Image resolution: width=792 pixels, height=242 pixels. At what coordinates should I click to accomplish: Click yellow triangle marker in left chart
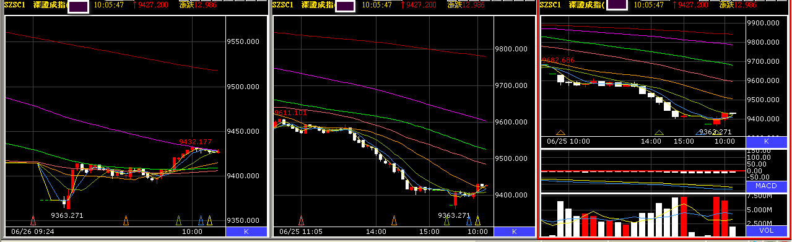tap(209, 220)
